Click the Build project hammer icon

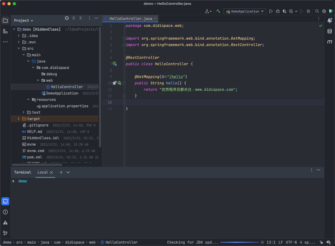(218, 11)
